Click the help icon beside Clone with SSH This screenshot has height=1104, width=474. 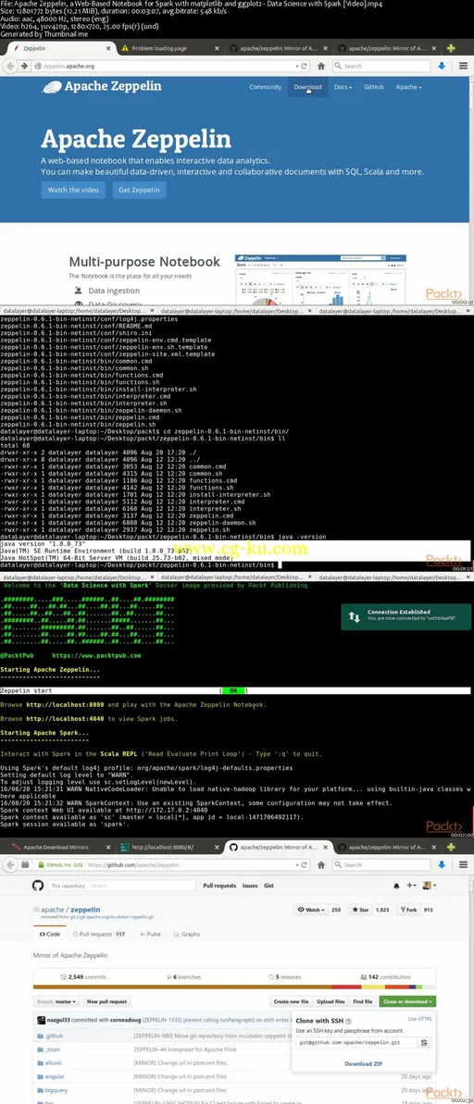tap(349, 1021)
